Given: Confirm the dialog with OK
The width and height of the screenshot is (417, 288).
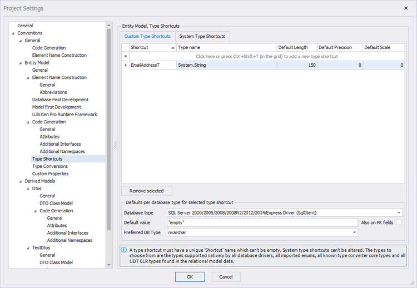Looking at the screenshot, I should point(190,277).
